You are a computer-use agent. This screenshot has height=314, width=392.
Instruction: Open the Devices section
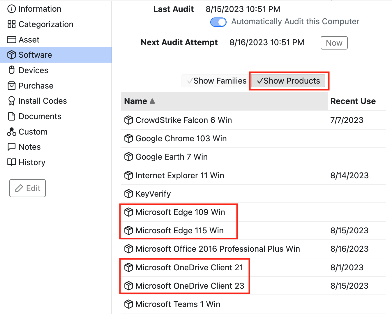coord(56,70)
